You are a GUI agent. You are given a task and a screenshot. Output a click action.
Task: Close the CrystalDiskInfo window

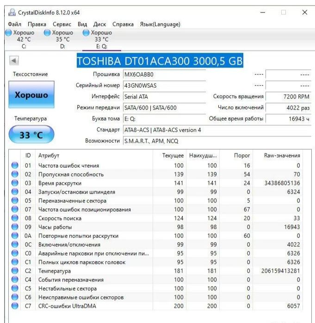pos(305,12)
